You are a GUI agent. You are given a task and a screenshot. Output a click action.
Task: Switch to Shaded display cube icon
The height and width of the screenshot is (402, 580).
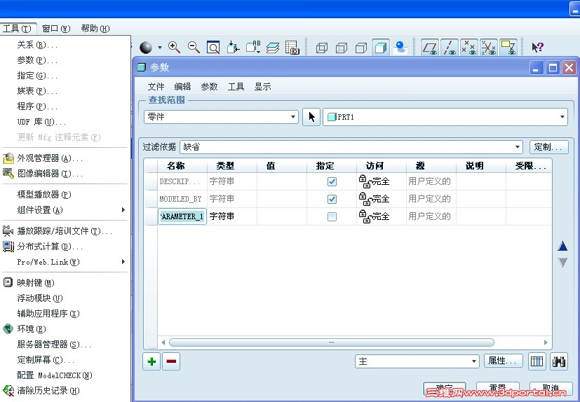click(381, 48)
